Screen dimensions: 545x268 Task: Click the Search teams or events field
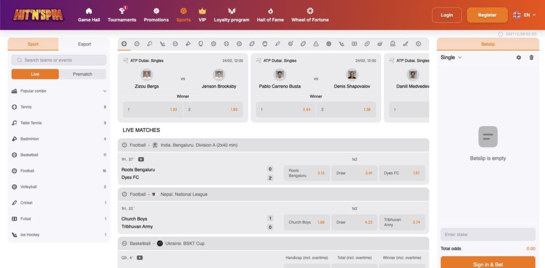[59, 60]
